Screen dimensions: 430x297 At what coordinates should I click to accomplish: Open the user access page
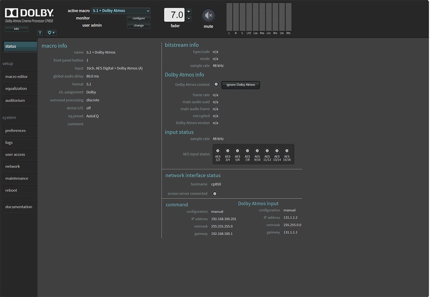(20, 155)
